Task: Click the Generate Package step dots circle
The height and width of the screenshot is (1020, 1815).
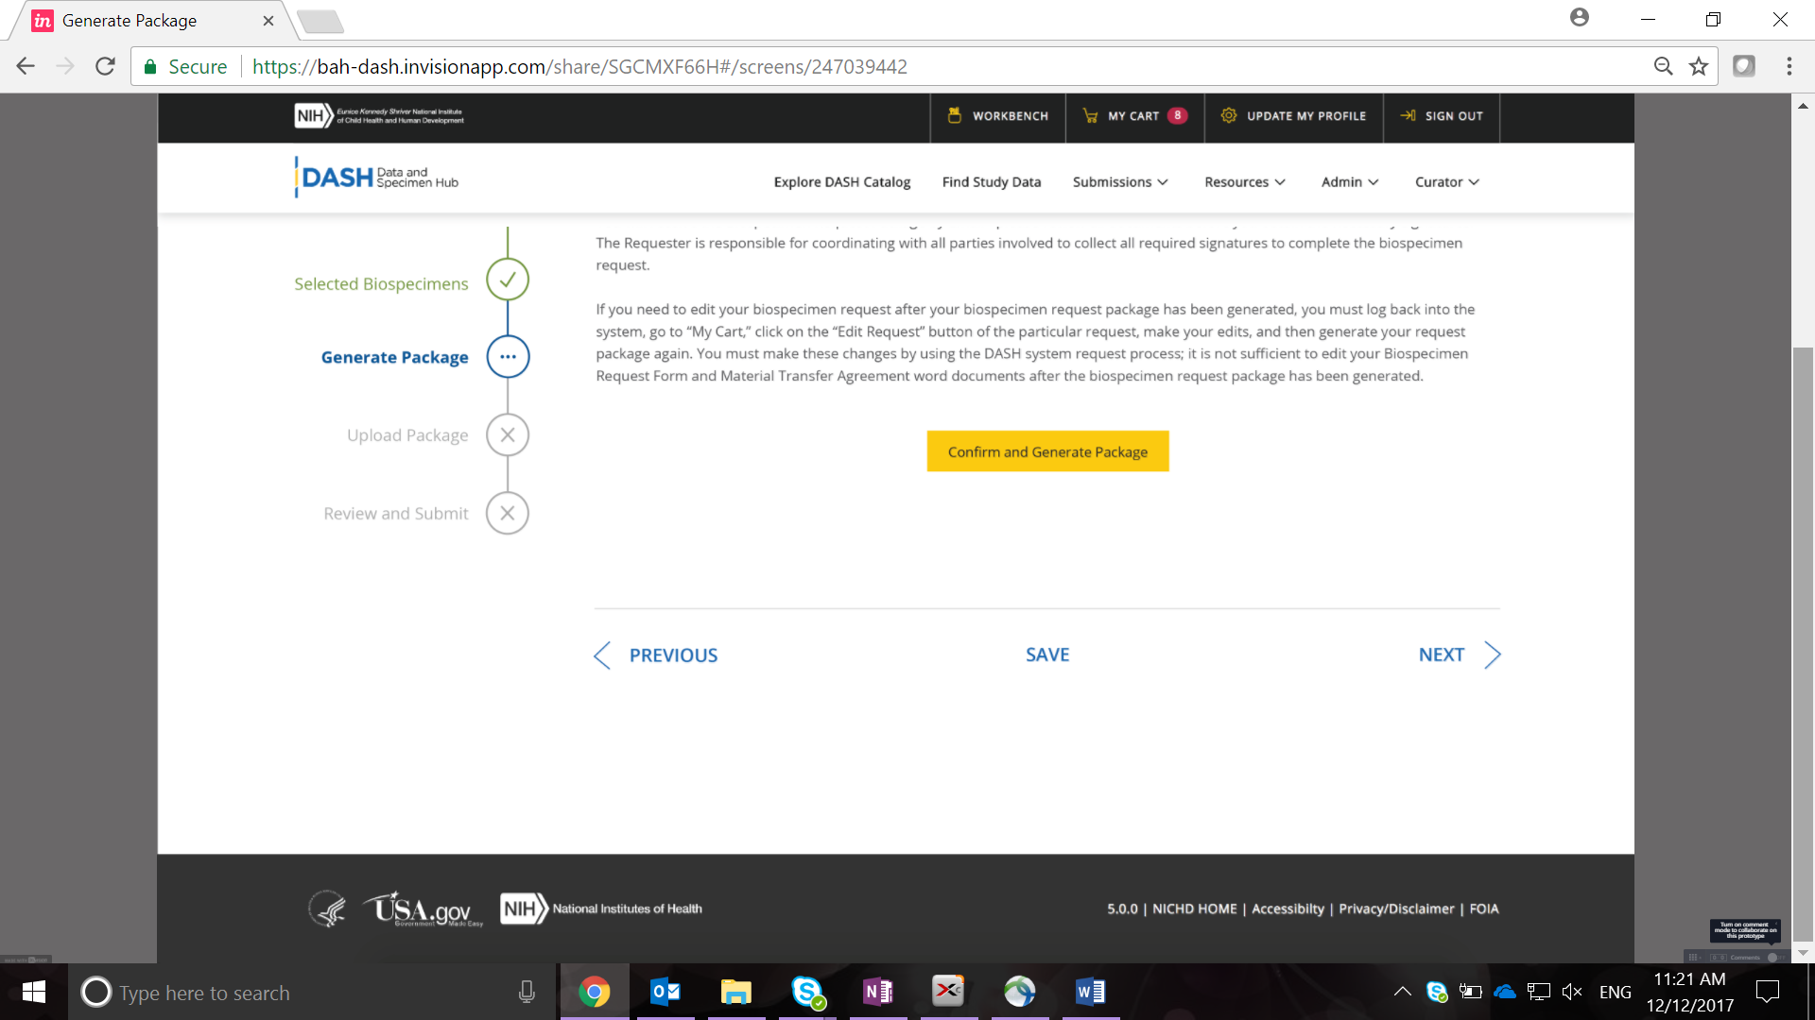Action: tap(508, 357)
